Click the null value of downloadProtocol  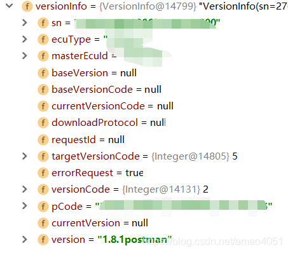[x=158, y=123]
